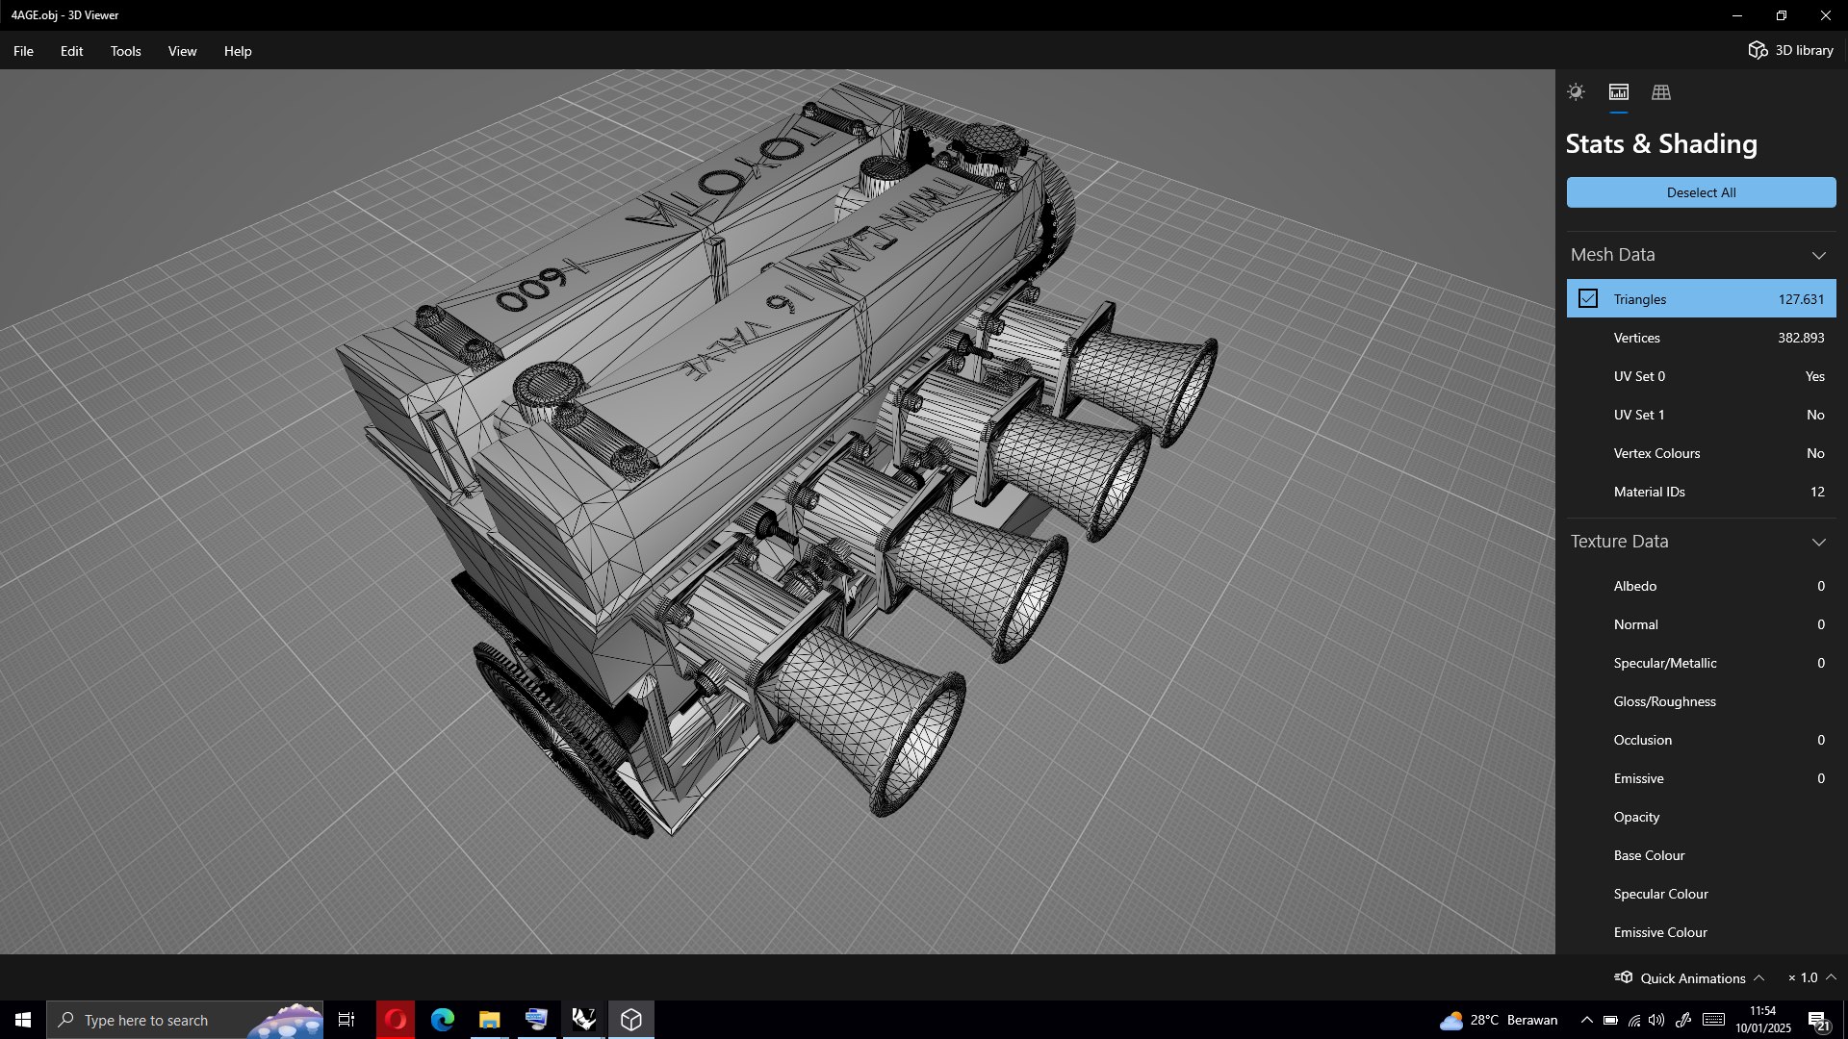
Task: Open File Explorer from taskbar
Action: [x=490, y=1020]
